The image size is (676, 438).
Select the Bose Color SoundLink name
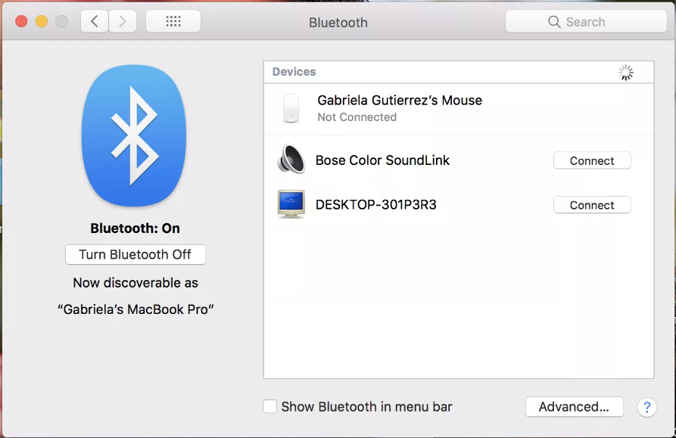[382, 160]
